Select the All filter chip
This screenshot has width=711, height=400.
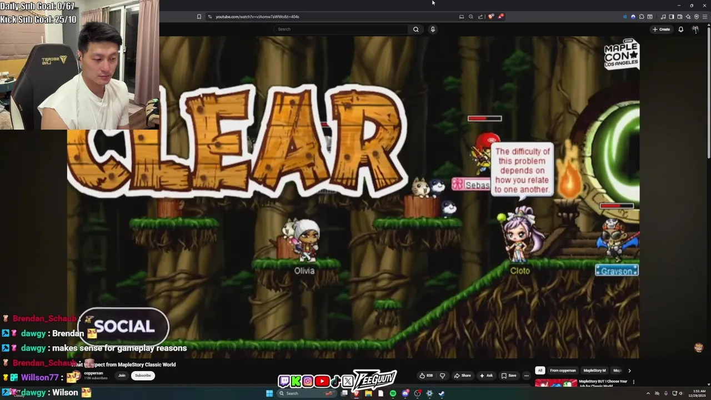point(540,371)
